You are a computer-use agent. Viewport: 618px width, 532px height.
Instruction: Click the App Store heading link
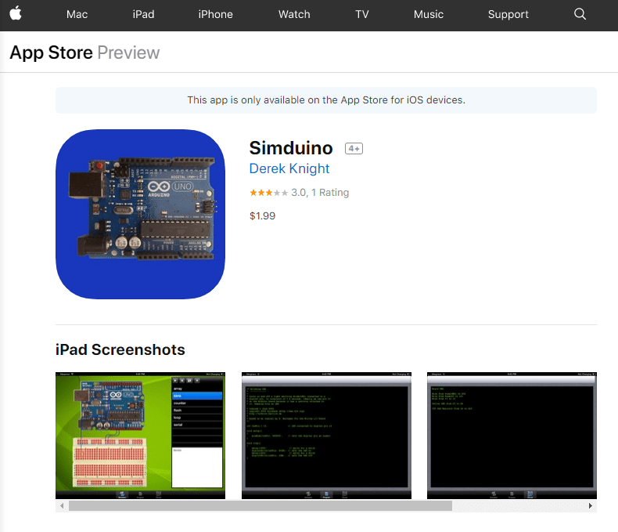[51, 52]
